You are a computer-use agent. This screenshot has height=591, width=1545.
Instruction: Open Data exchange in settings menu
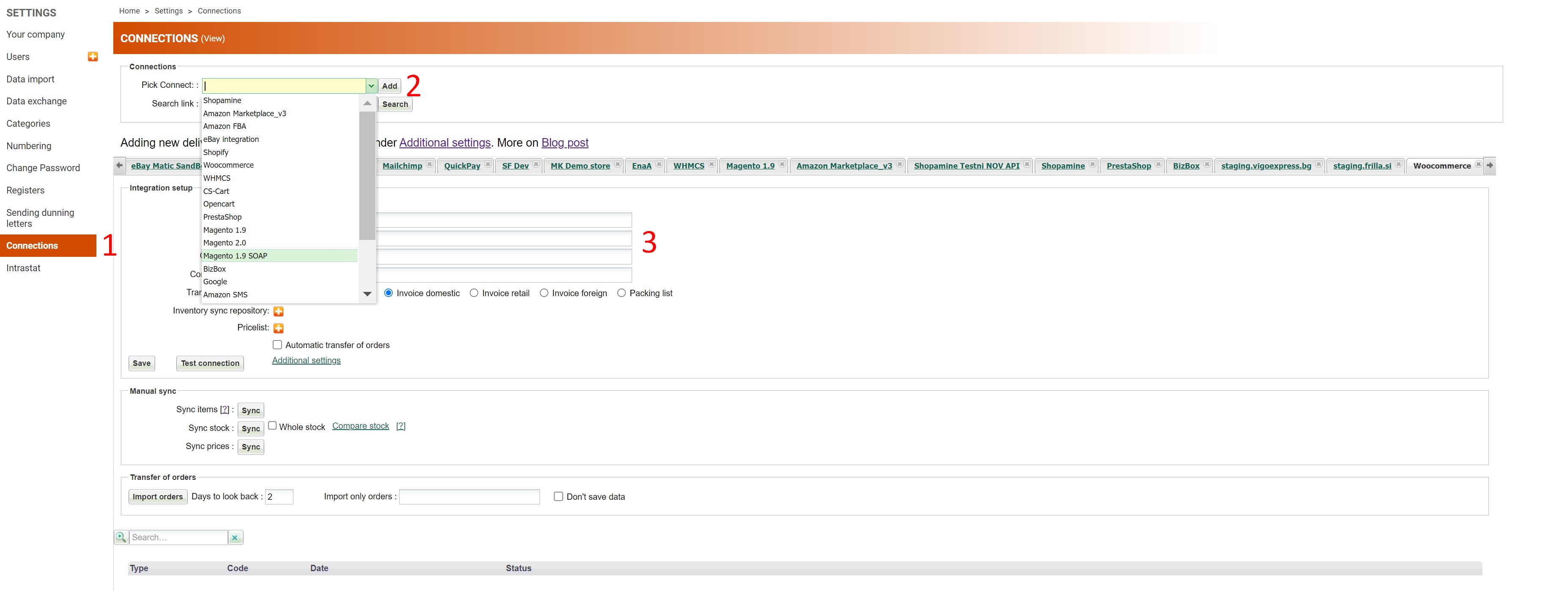[37, 101]
